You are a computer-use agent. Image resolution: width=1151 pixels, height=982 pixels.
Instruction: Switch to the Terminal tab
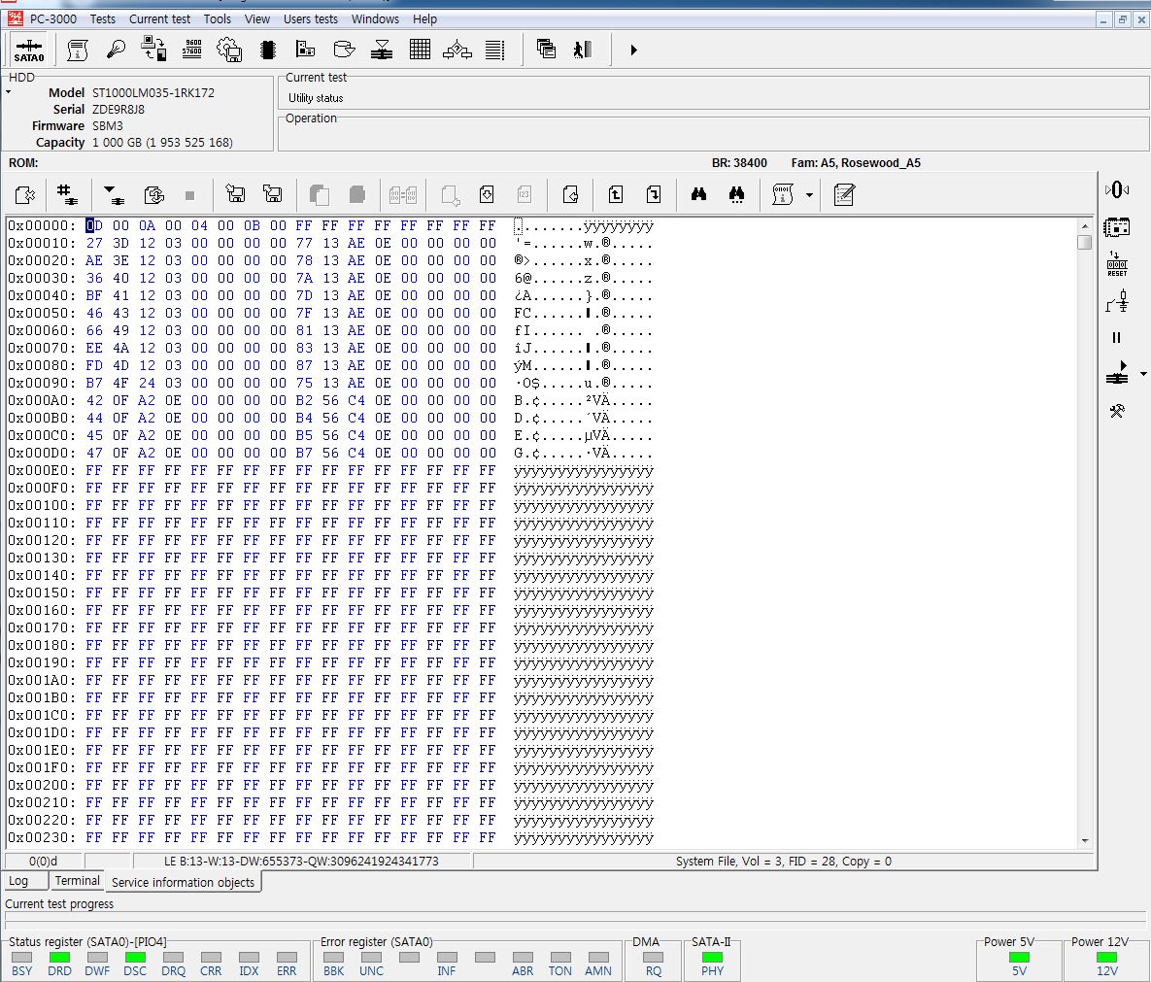[77, 881]
